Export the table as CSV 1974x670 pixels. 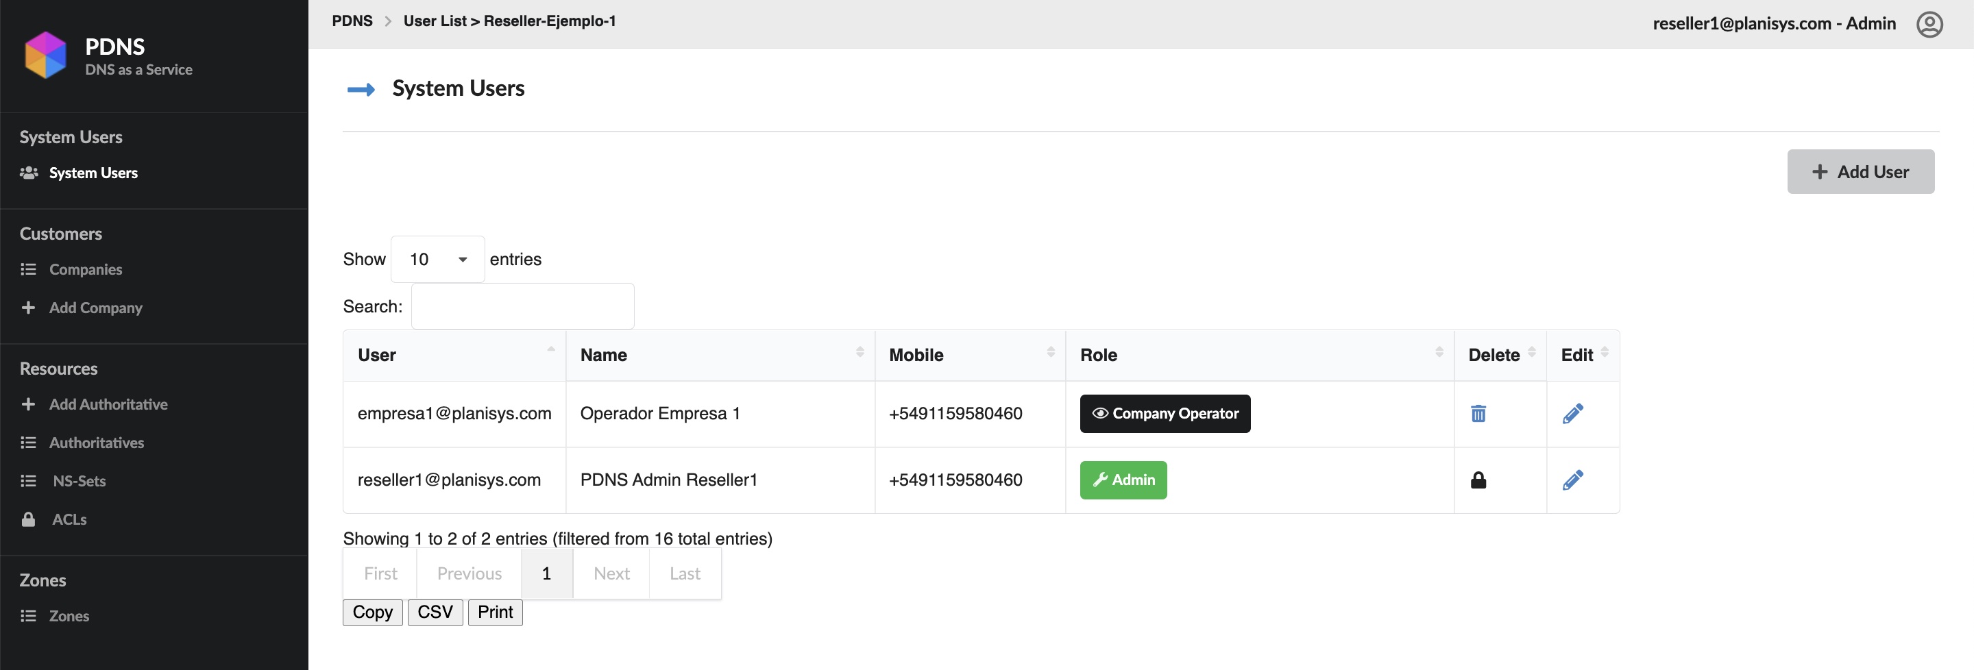(435, 612)
